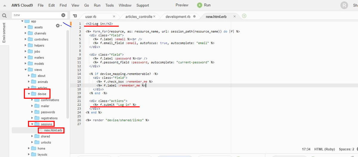Select the new.html.erb editor tab
The image size is (358, 157).
(x=216, y=17)
